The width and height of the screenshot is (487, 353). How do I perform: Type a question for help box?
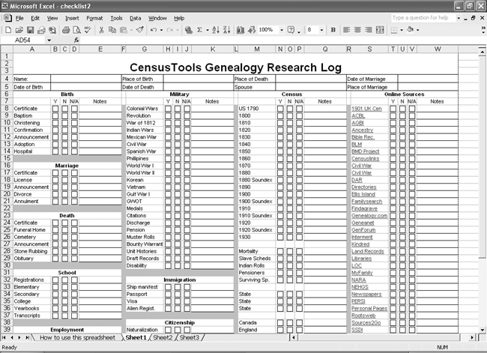[423, 18]
